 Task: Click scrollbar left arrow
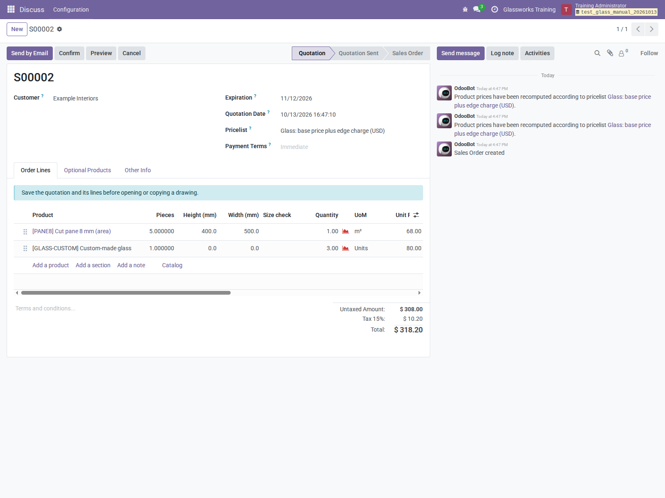[x=17, y=293]
